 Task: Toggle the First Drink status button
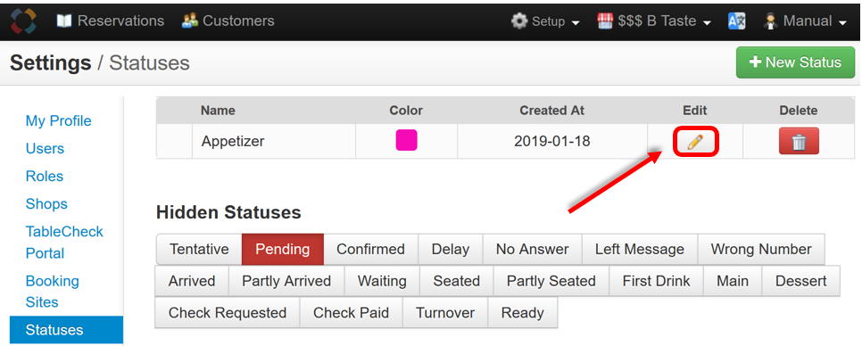[656, 281]
